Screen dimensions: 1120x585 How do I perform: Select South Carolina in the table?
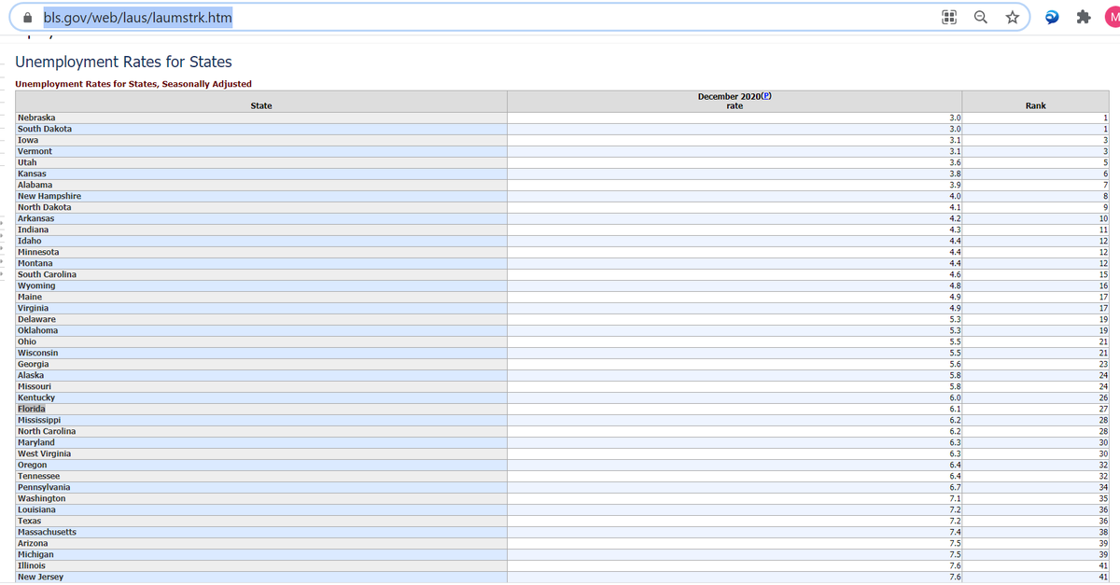pyautogui.click(x=47, y=274)
